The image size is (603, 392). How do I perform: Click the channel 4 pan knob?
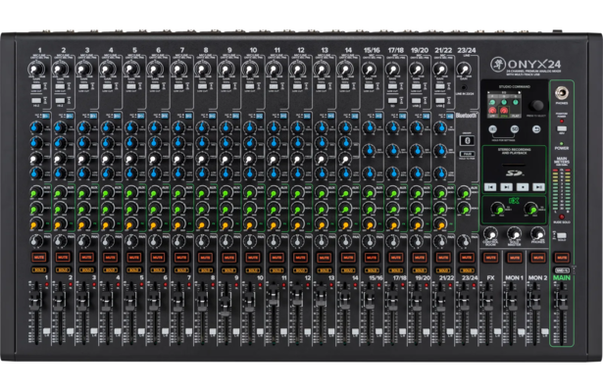pyautogui.click(x=107, y=241)
